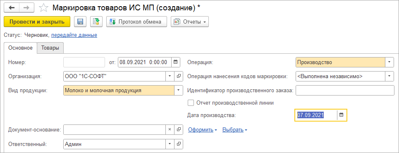Open the Оформить dropdown link
This screenshot has height=153, width=399.
[x=203, y=130]
